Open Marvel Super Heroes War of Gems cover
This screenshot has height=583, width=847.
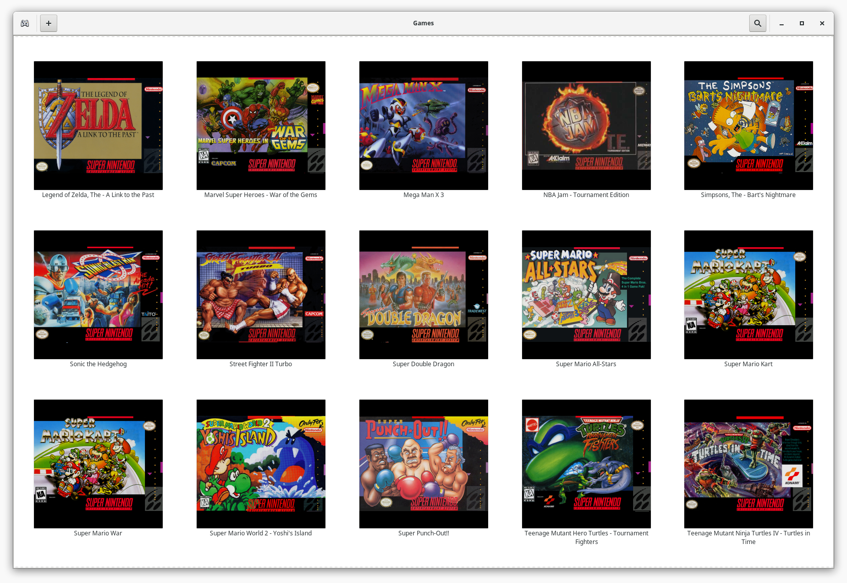click(x=261, y=126)
